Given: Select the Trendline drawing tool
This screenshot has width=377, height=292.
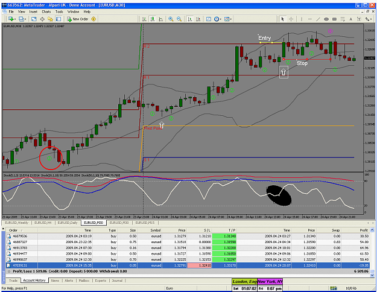Looking at the screenshot, I should (318, 19).
